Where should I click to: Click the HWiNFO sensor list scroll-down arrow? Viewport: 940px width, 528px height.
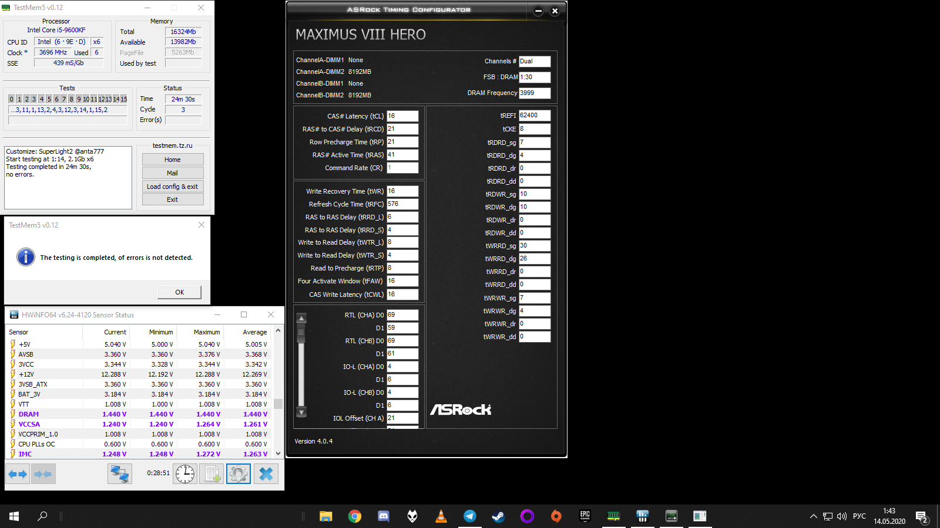click(278, 454)
